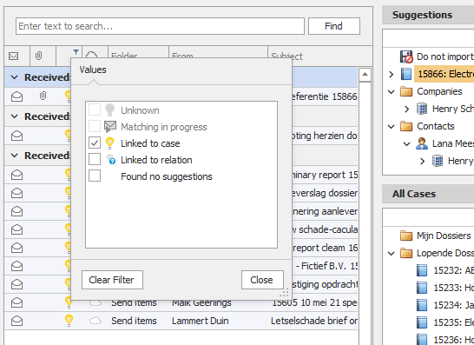The height and width of the screenshot is (345, 474).
Task: Click the filter funnel icon in header
Action: [76, 52]
